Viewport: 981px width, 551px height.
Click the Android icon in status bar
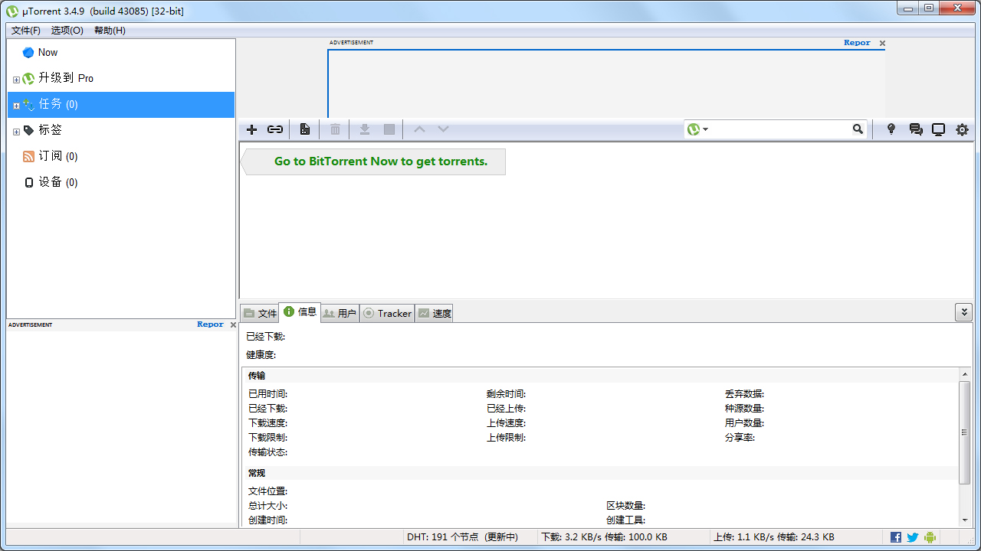pyautogui.click(x=930, y=537)
